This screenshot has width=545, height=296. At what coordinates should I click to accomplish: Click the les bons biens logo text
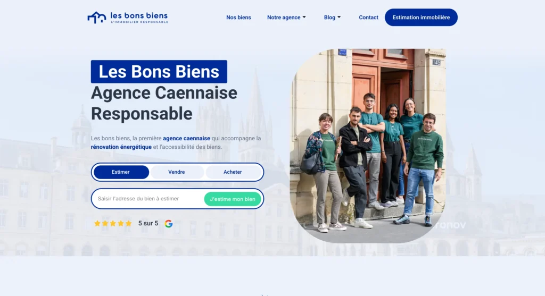click(x=139, y=18)
